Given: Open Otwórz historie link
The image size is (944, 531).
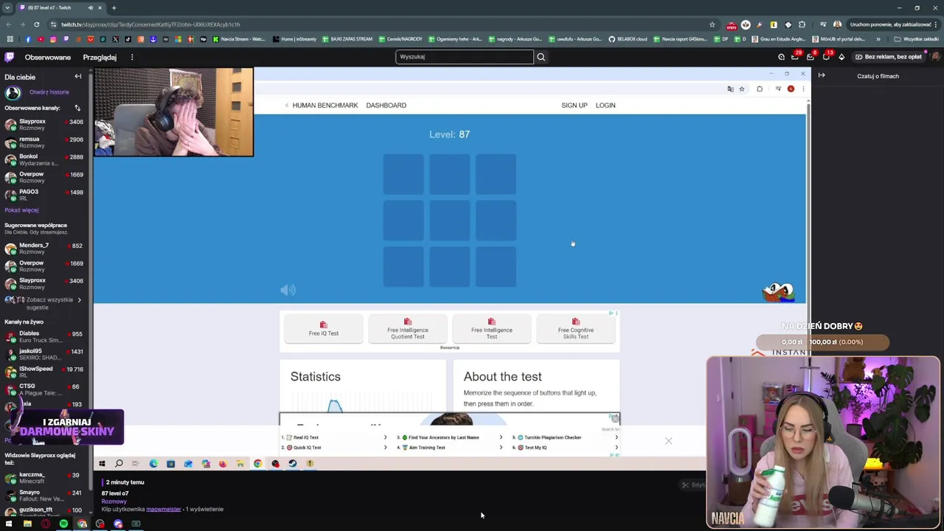Looking at the screenshot, I should [x=49, y=92].
